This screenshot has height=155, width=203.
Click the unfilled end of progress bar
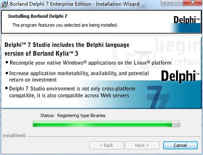pos(176,124)
